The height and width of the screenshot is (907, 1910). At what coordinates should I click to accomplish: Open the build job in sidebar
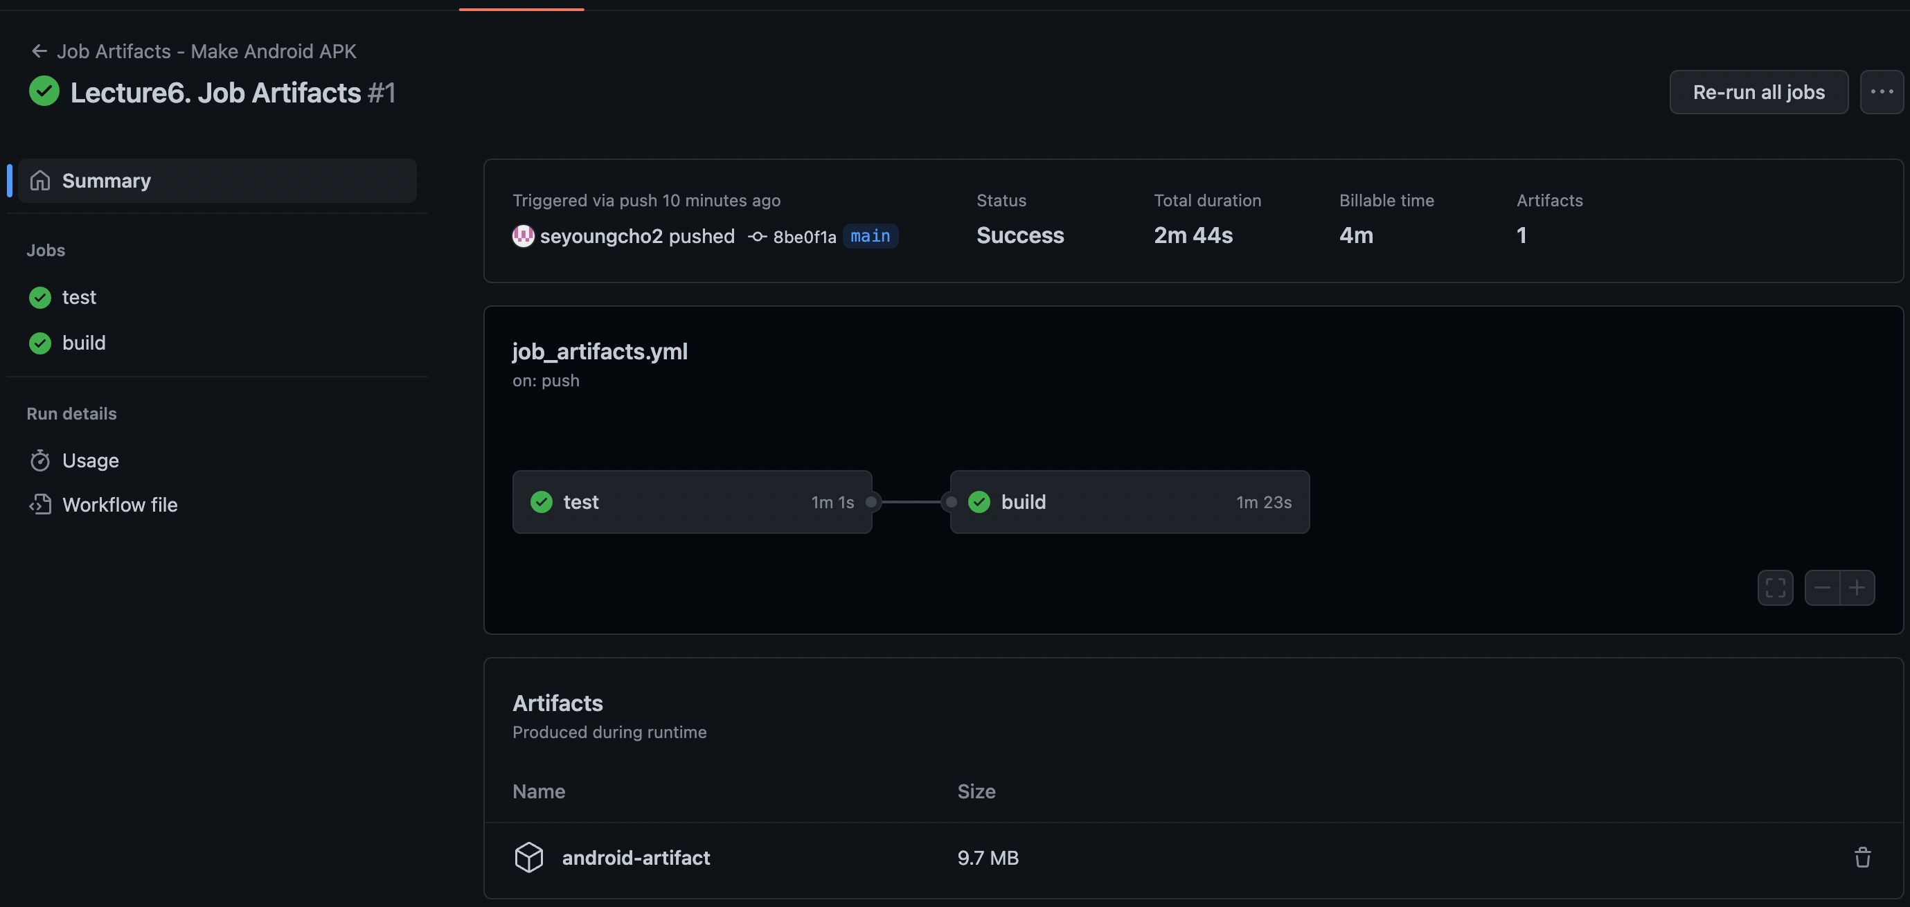83,342
